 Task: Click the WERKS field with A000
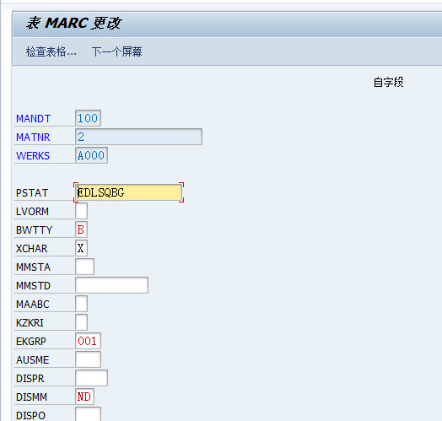91,155
